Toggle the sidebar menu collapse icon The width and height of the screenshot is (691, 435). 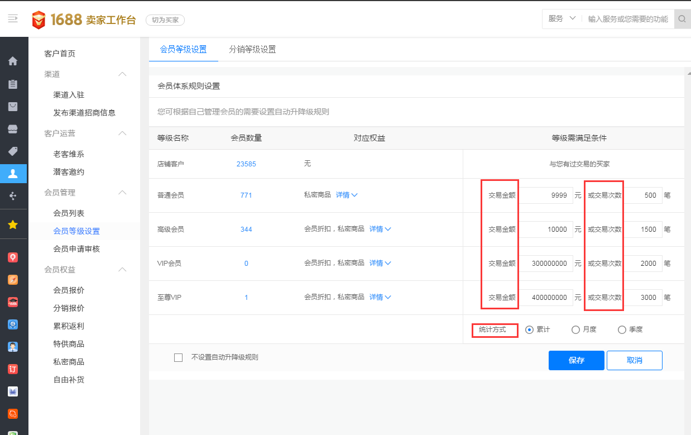tap(13, 19)
